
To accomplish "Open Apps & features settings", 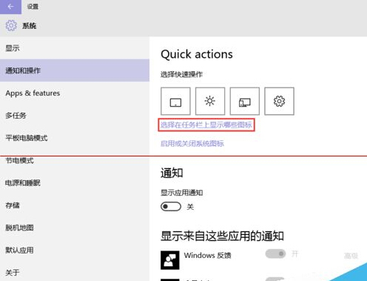I will click(75, 93).
